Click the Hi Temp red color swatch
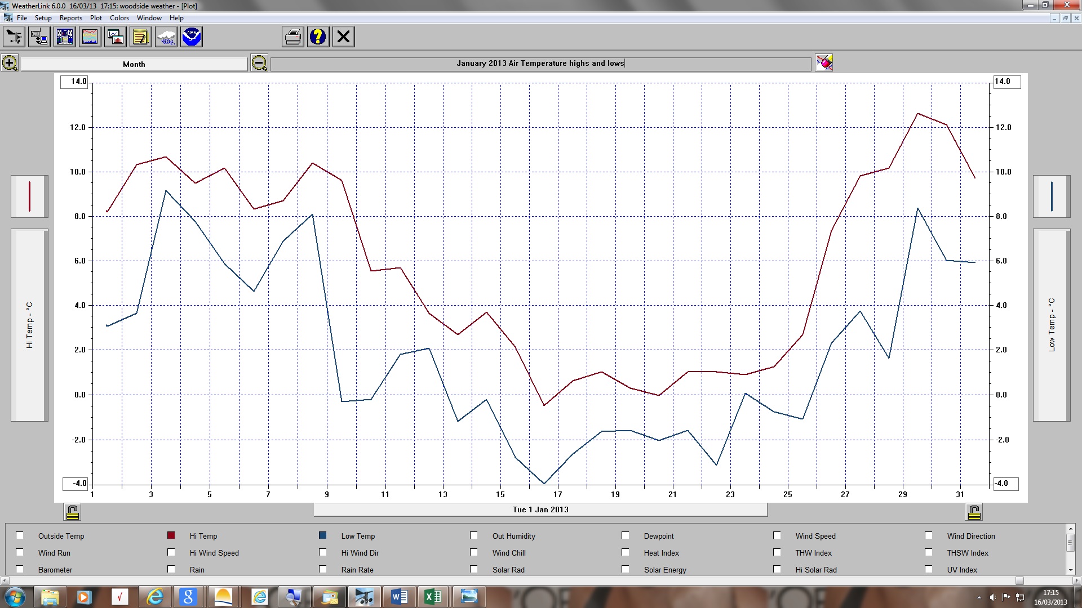 point(171,535)
